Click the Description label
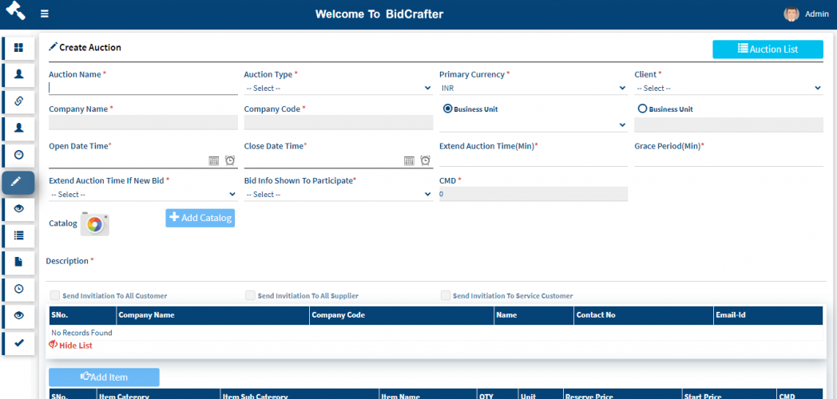This screenshot has height=399, width=837. coord(67,261)
